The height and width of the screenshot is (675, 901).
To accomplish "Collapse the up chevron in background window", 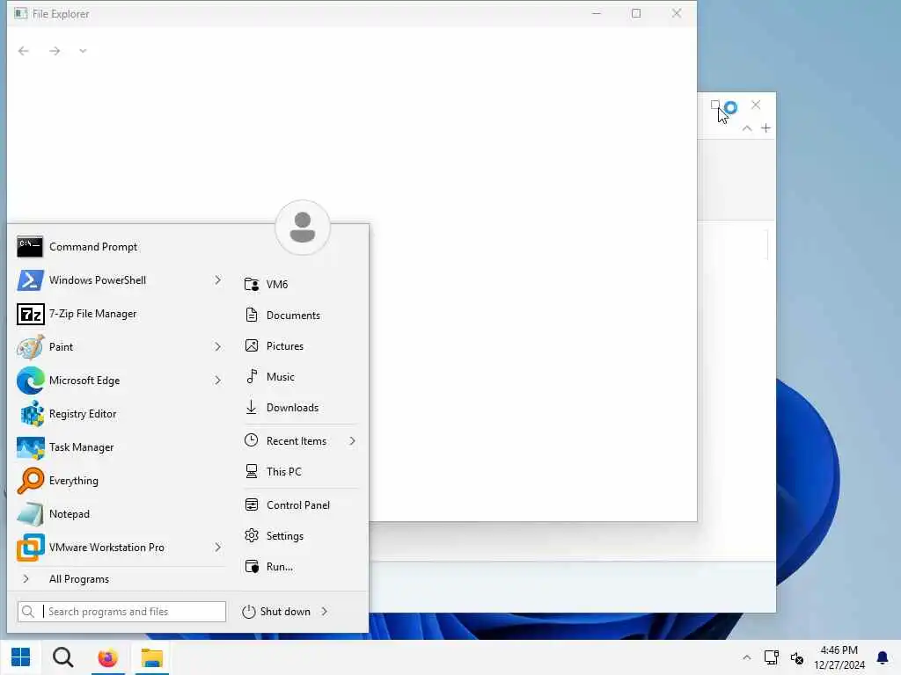I will [747, 128].
